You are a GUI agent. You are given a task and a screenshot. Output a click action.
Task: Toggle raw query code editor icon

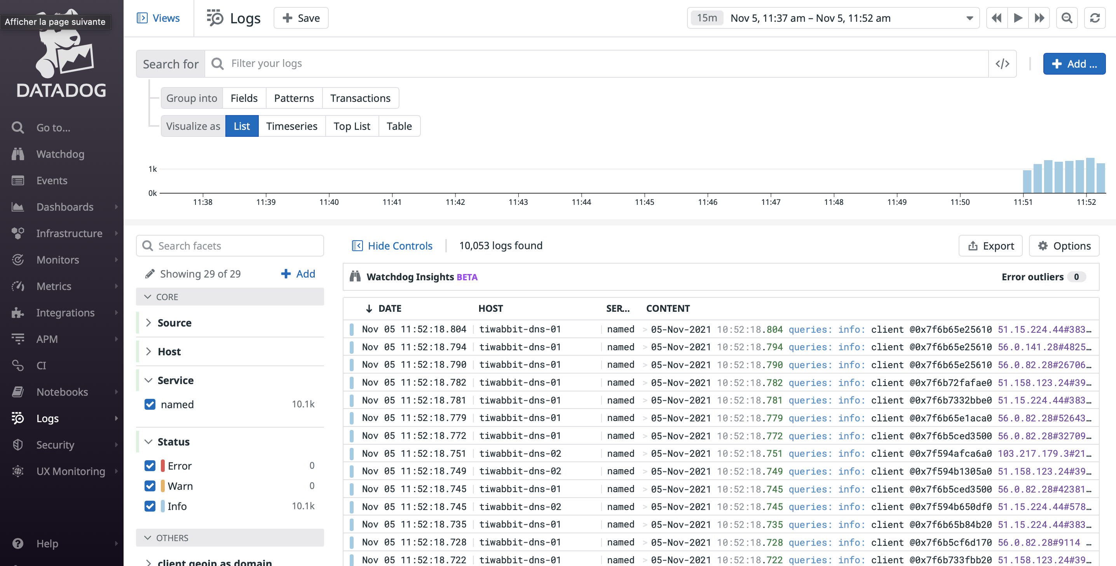click(1002, 64)
